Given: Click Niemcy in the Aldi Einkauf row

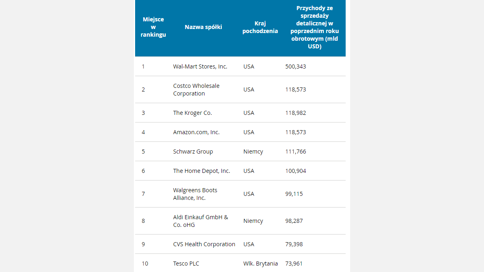Looking at the screenshot, I should tap(253, 221).
